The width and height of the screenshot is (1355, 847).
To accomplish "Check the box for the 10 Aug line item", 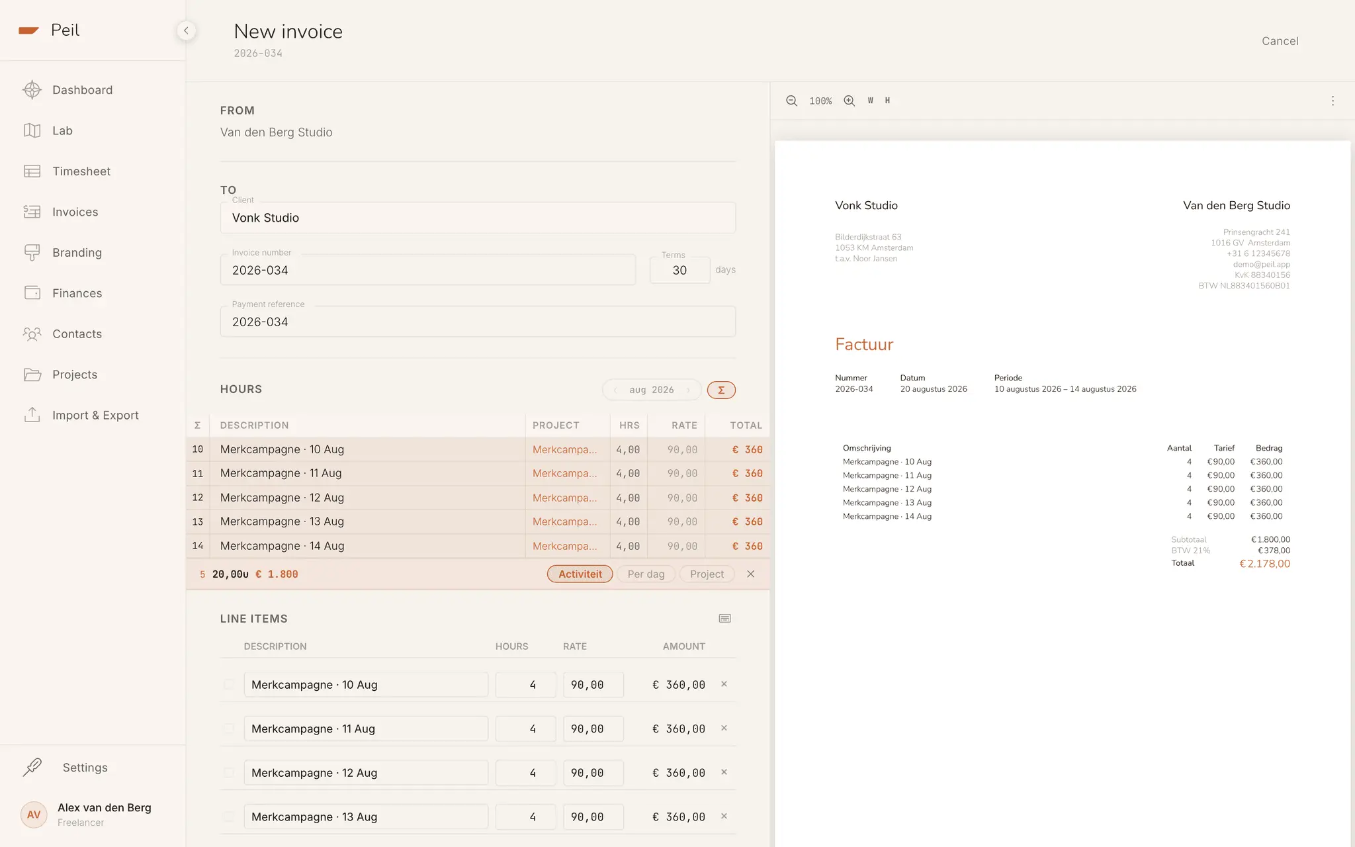I will pyautogui.click(x=228, y=684).
